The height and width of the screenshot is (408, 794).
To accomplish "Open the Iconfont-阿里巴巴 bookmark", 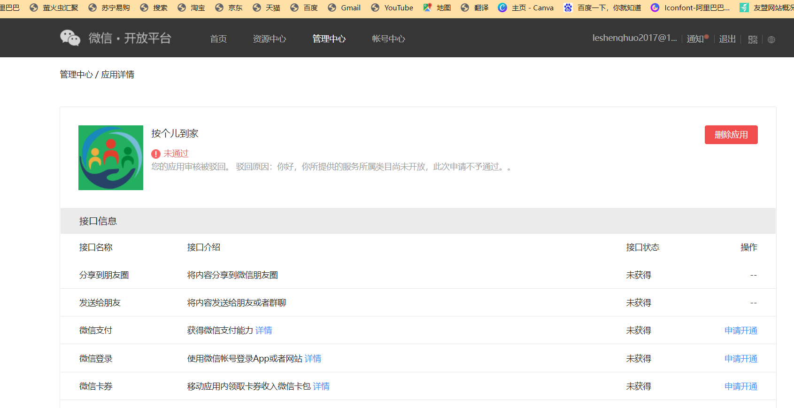I will (690, 8).
